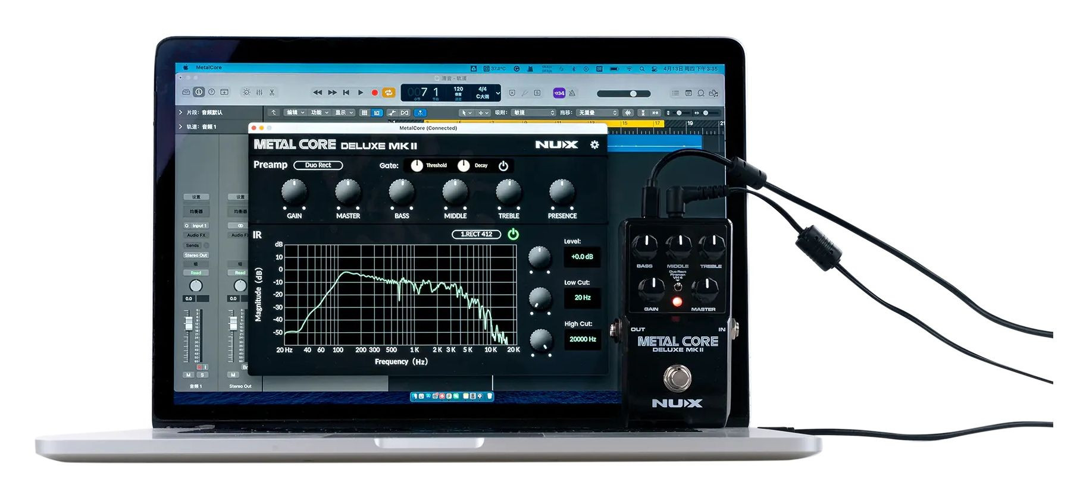Click the Rewind transport icon
This screenshot has width=1083, height=498.
click(x=318, y=93)
